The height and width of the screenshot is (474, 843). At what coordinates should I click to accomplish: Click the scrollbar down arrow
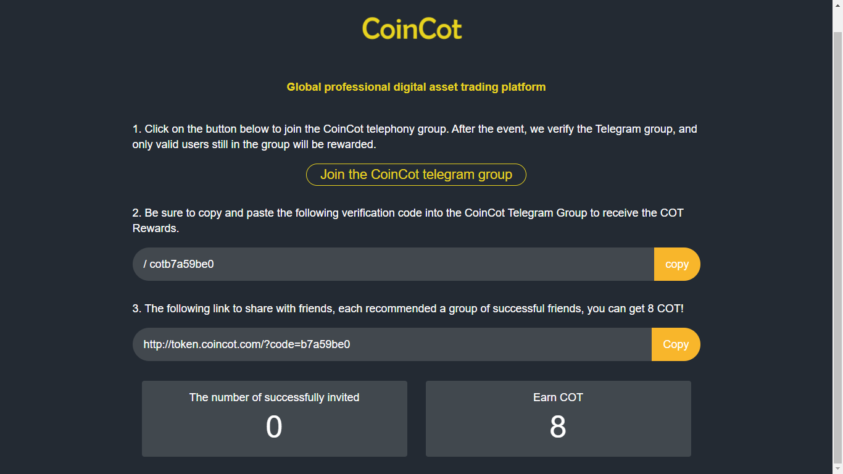coord(837,468)
